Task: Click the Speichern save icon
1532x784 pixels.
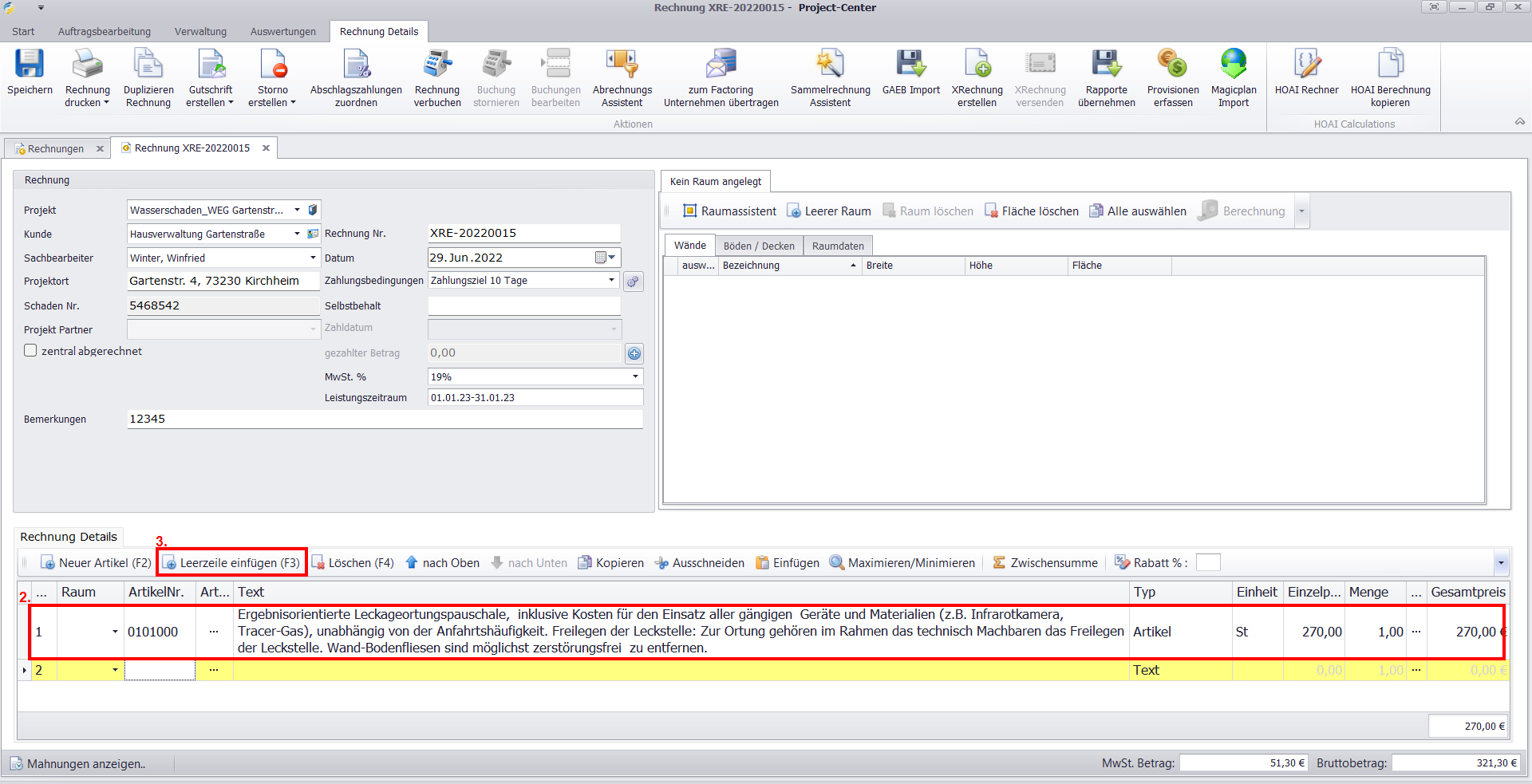Action: coord(30,65)
